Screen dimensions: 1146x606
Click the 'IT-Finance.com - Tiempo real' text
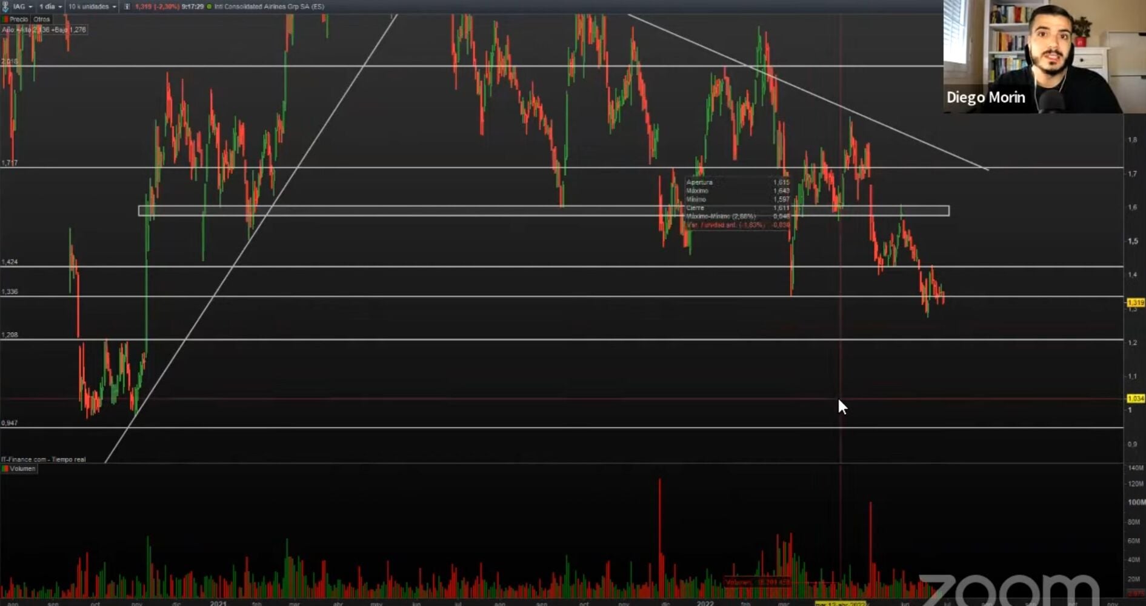click(44, 459)
